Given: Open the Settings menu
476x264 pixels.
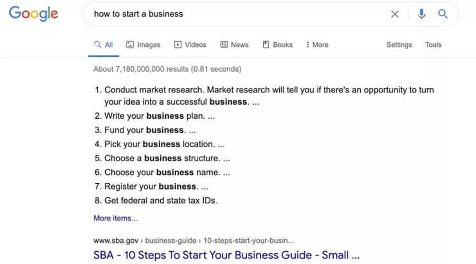Looking at the screenshot, I should [x=399, y=45].
